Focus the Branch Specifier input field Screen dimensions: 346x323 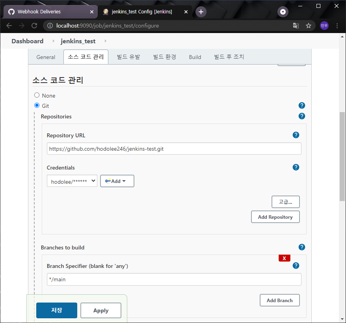pos(174,279)
